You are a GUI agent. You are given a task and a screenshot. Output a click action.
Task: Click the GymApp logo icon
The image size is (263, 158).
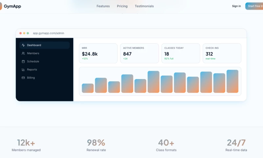[1, 6]
